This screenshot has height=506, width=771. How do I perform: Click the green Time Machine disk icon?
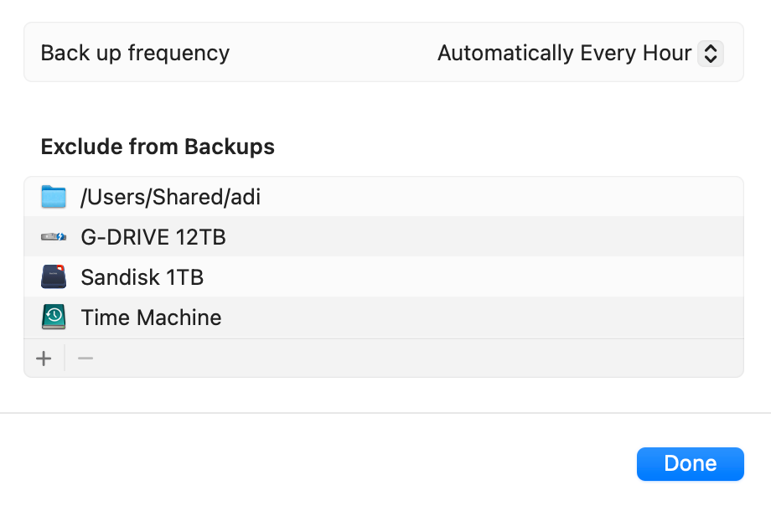[53, 318]
